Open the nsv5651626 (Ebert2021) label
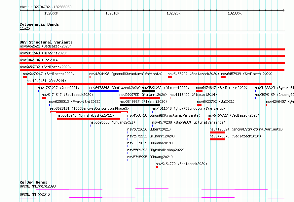294x202 pixels. pyautogui.click(x=149, y=129)
